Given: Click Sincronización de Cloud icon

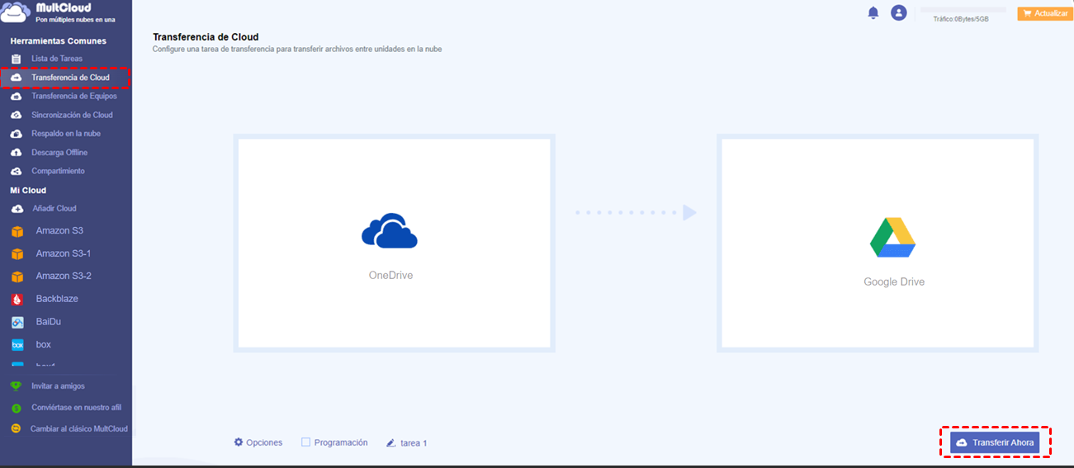Looking at the screenshot, I should click(x=17, y=115).
